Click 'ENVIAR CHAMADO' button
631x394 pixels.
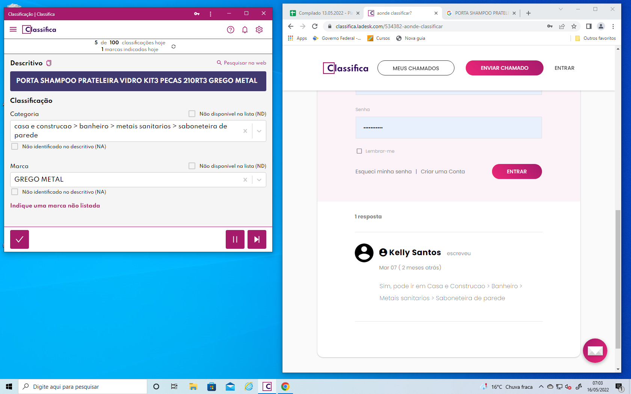pos(504,68)
